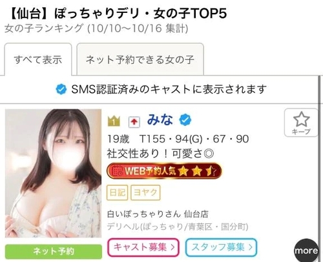Open the みな profile name link

pos(160,120)
